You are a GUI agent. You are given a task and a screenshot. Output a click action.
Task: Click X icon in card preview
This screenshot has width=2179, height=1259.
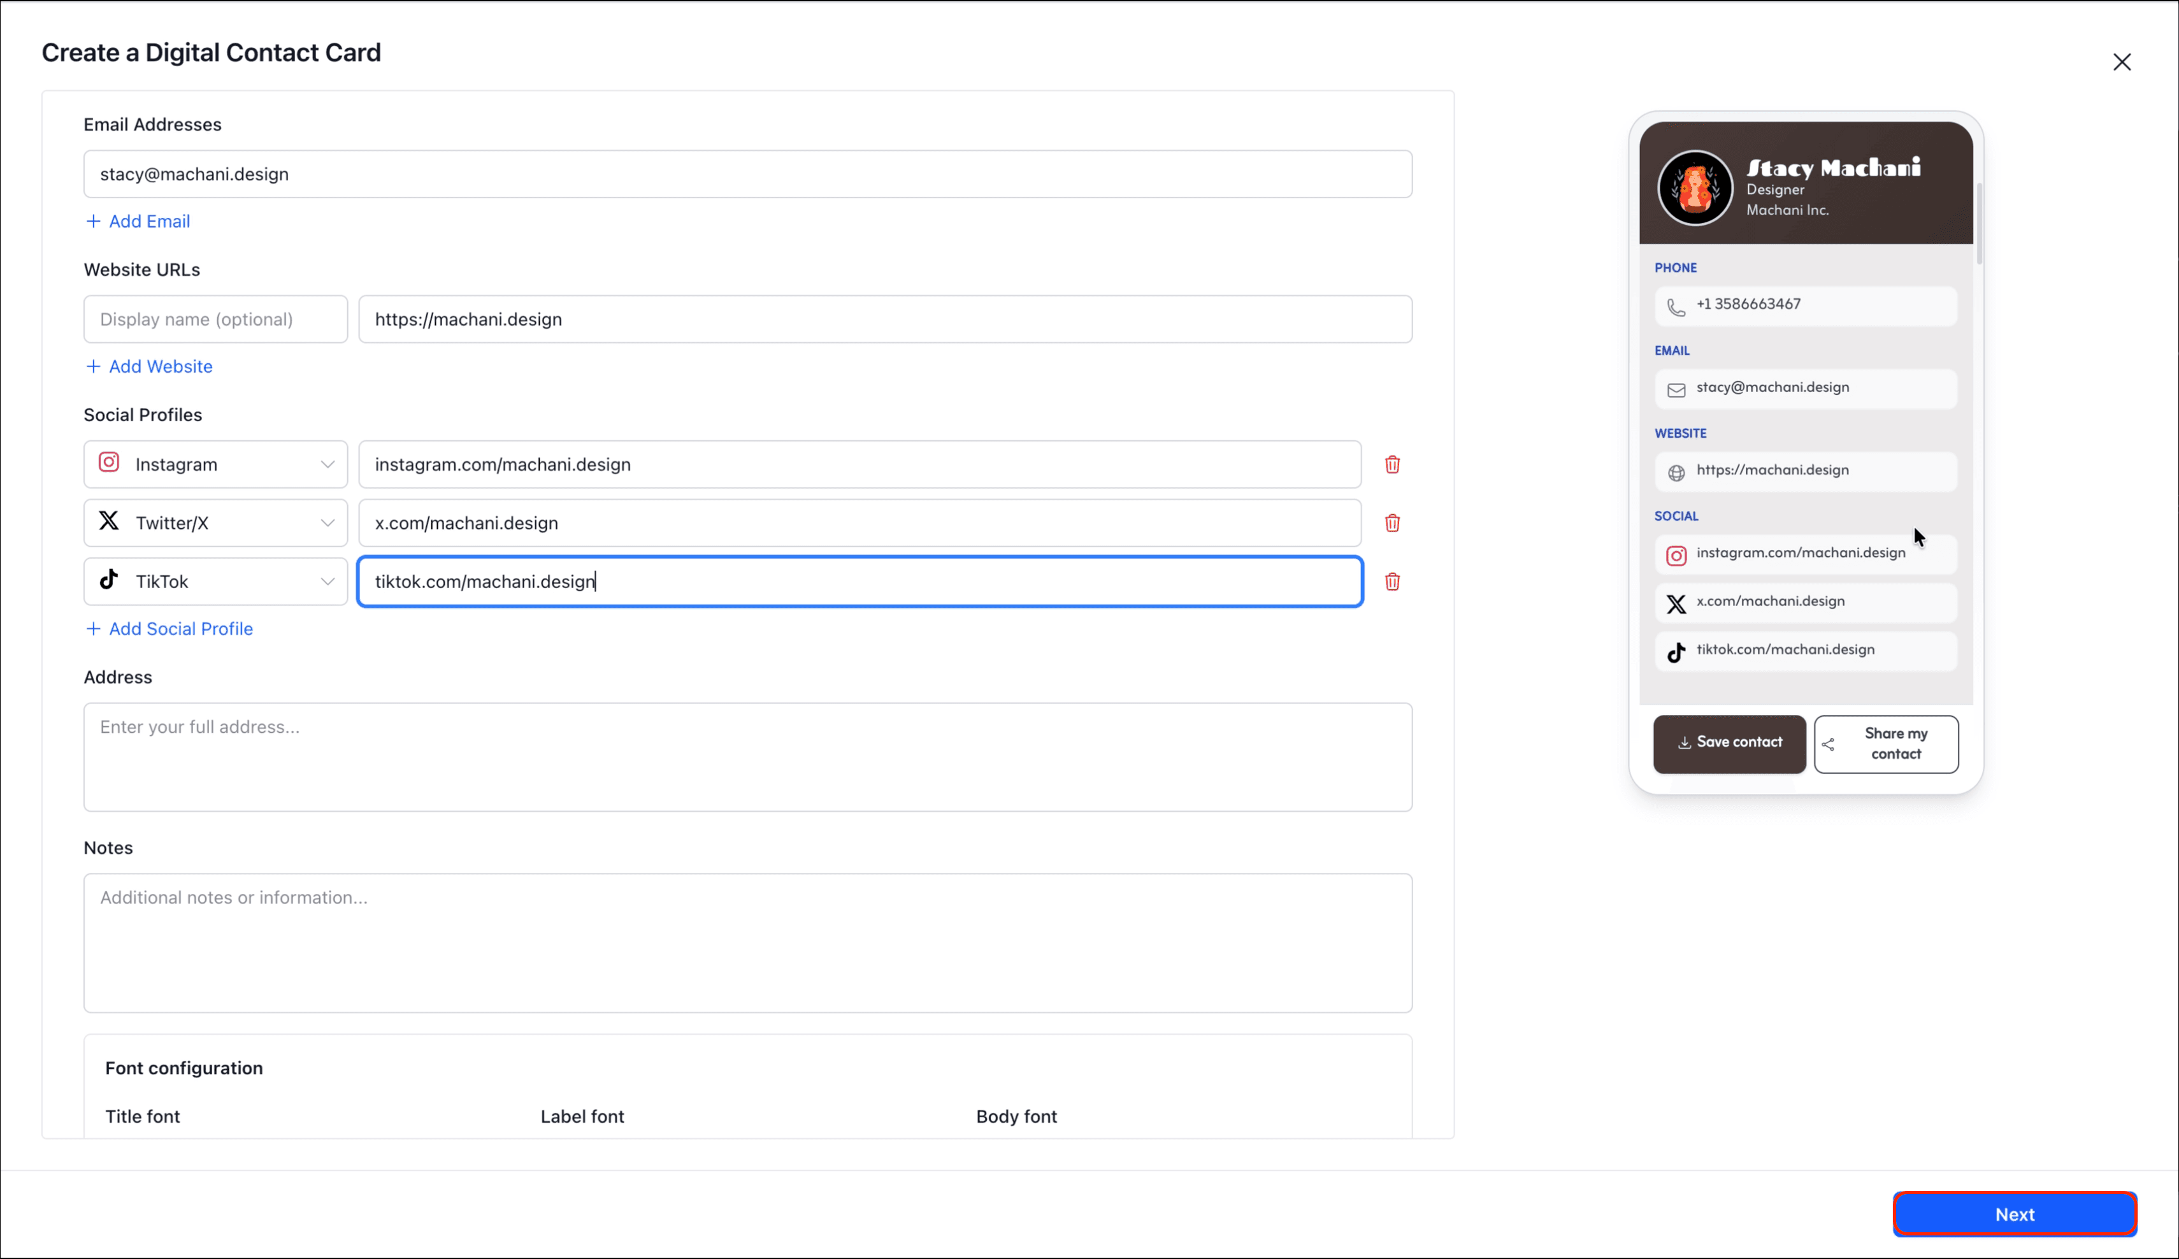(x=1676, y=603)
